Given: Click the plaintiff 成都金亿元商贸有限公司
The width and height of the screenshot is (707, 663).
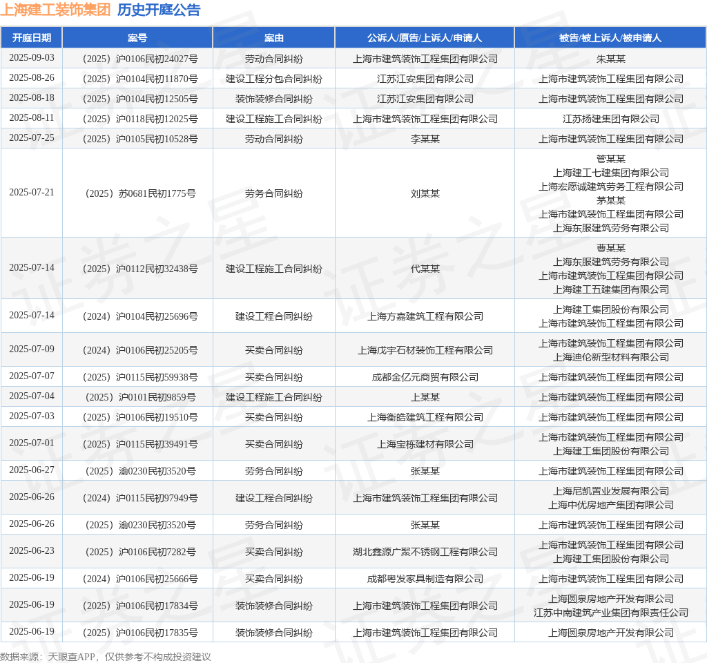Looking at the screenshot, I should point(425,377).
